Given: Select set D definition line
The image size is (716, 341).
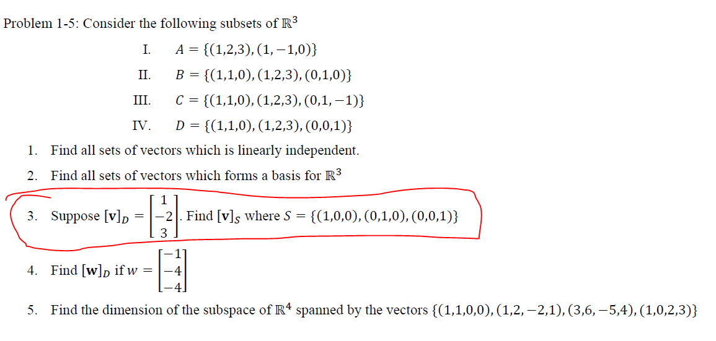Looking at the screenshot, I should click(263, 124).
